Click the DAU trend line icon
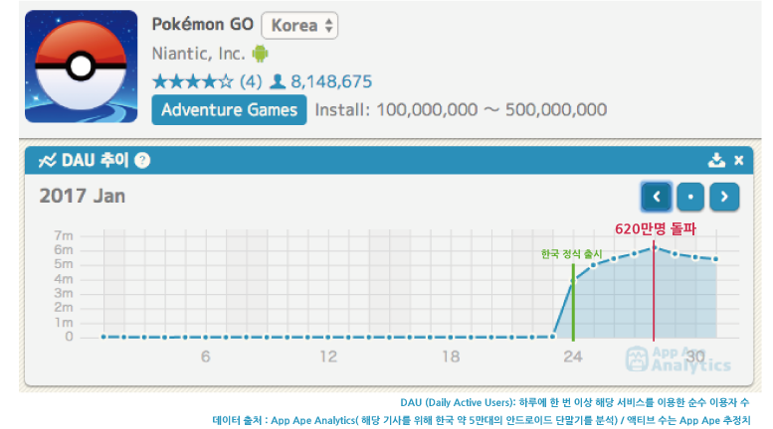773x429 pixels. pos(48,161)
